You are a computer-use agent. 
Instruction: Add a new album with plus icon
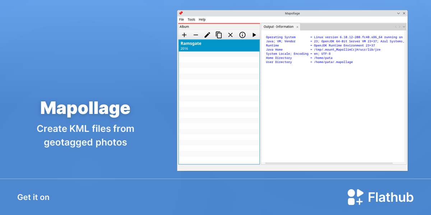(x=184, y=35)
